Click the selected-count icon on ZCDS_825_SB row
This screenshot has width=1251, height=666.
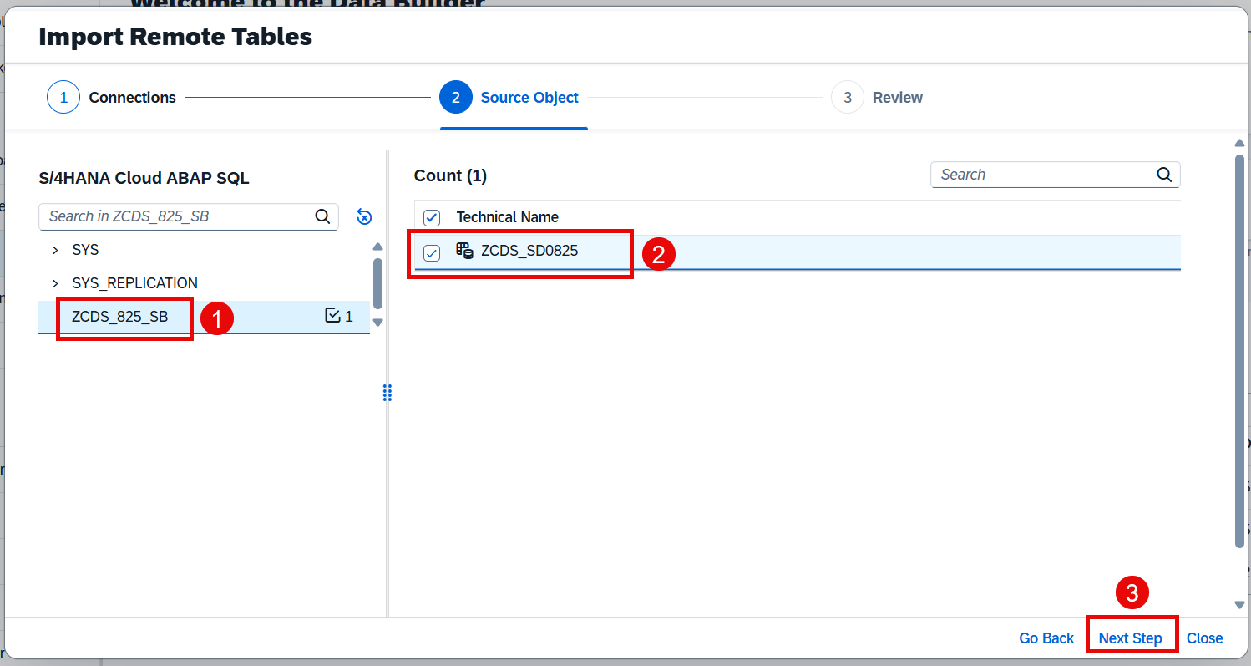332,316
